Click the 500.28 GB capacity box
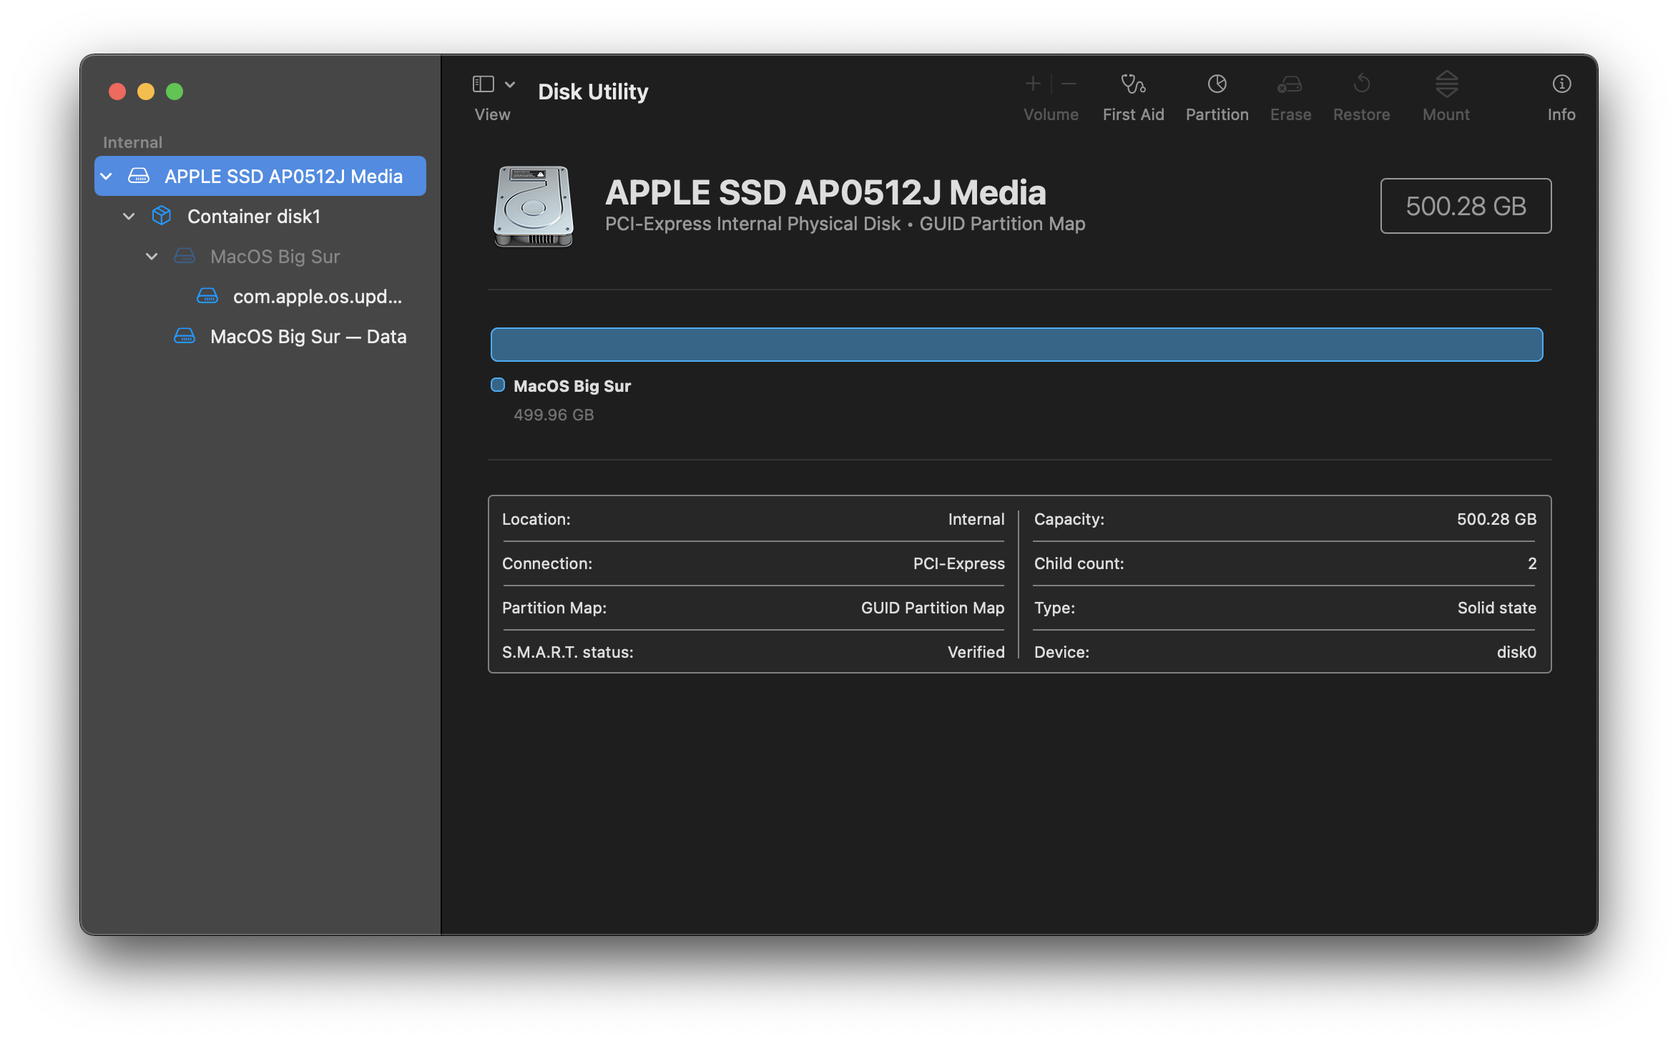Viewport: 1678px width, 1041px height. pyautogui.click(x=1465, y=206)
